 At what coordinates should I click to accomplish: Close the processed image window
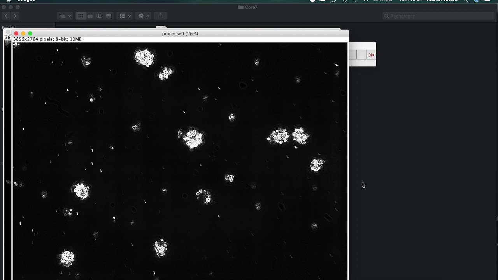16,34
